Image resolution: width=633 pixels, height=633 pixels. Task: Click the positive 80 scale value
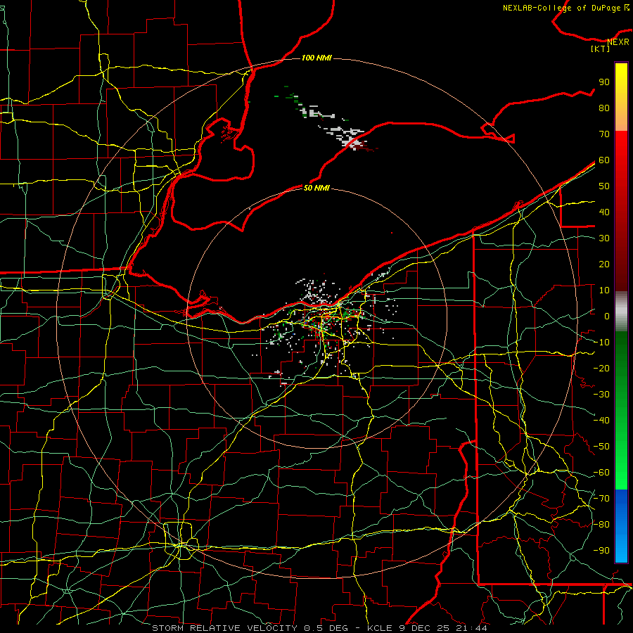tap(604, 108)
